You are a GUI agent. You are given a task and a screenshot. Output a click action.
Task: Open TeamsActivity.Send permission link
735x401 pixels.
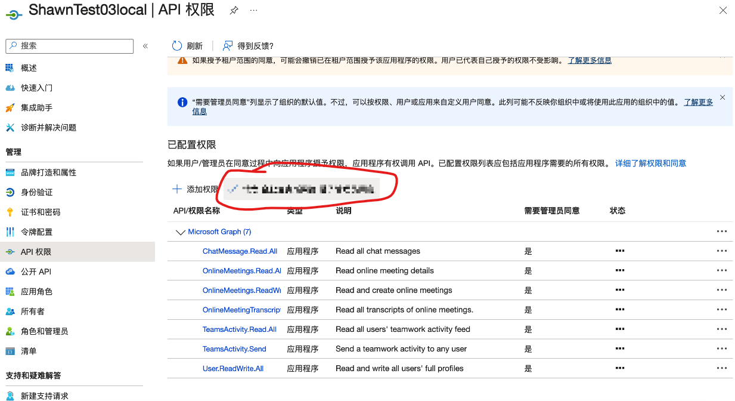pos(234,349)
